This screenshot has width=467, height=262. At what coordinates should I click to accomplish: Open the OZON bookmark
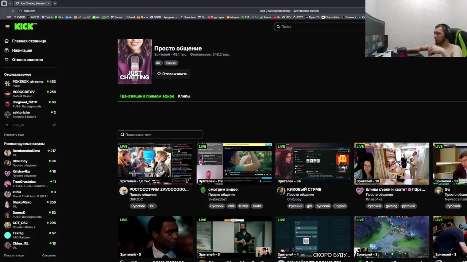pos(155,17)
